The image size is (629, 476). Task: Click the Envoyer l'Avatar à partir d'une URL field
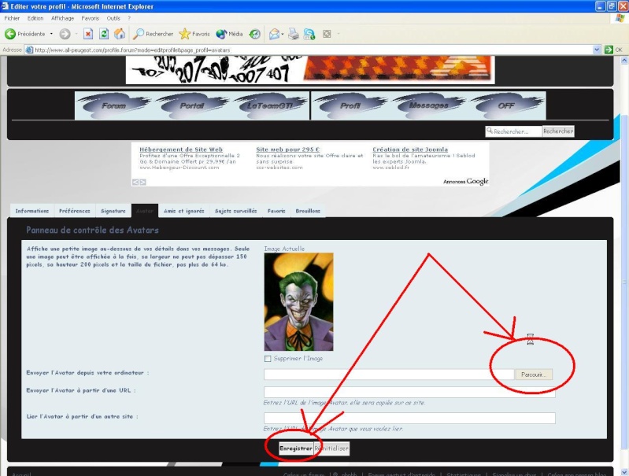[x=409, y=392]
